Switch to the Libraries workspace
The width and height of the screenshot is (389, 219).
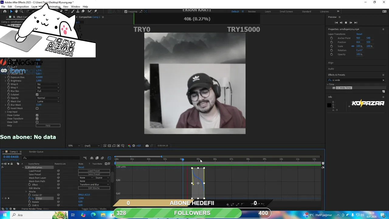pyautogui.click(x=324, y=12)
